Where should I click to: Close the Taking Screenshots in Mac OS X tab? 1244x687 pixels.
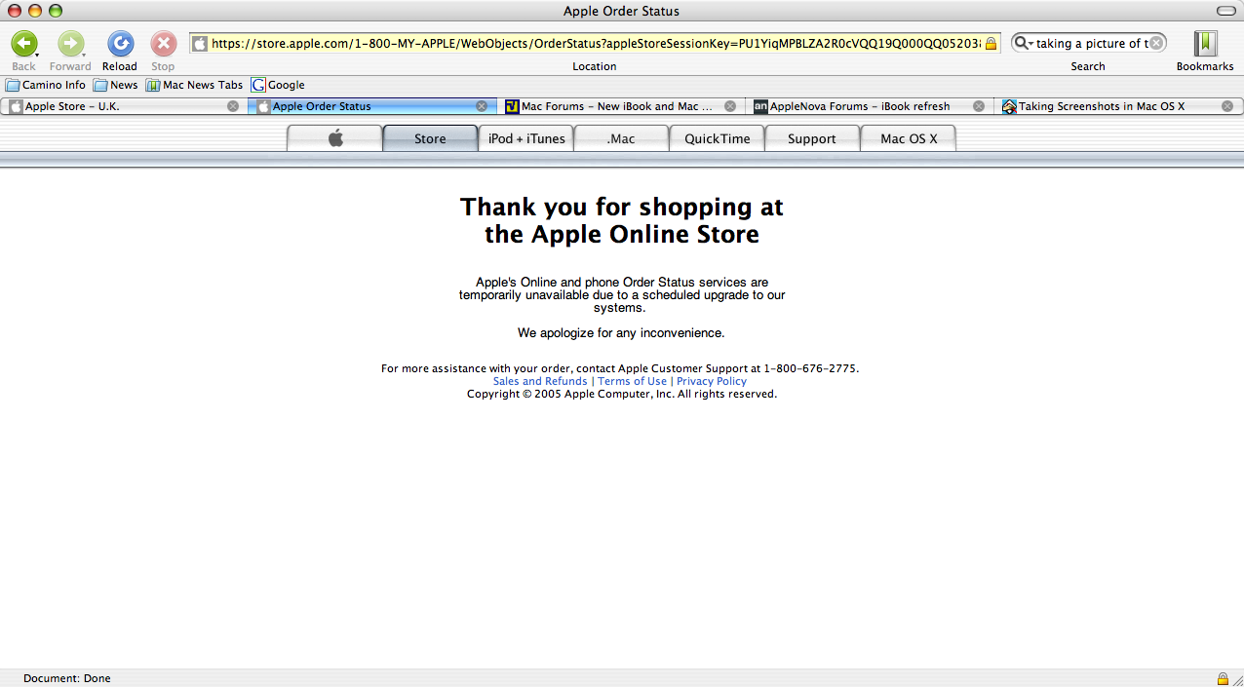[x=1227, y=106]
